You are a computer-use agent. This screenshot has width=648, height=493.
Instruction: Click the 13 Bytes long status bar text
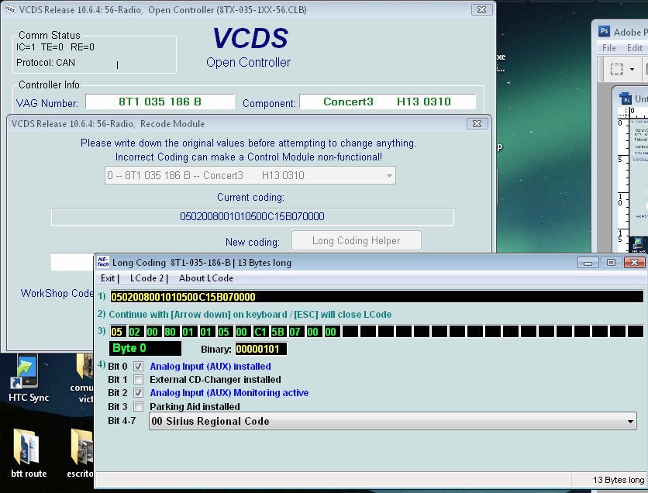619,480
